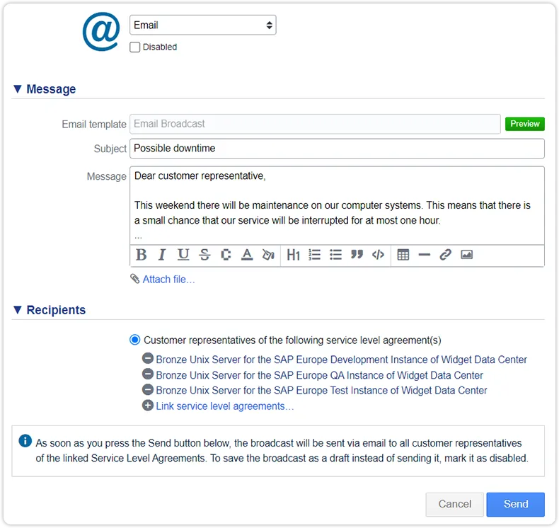This screenshot has height=528, width=559.
Task: Collapse the Message section
Action: point(18,88)
